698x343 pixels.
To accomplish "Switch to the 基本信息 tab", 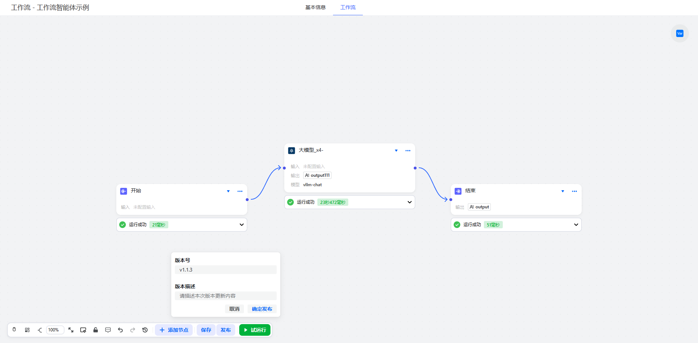I will (x=315, y=7).
